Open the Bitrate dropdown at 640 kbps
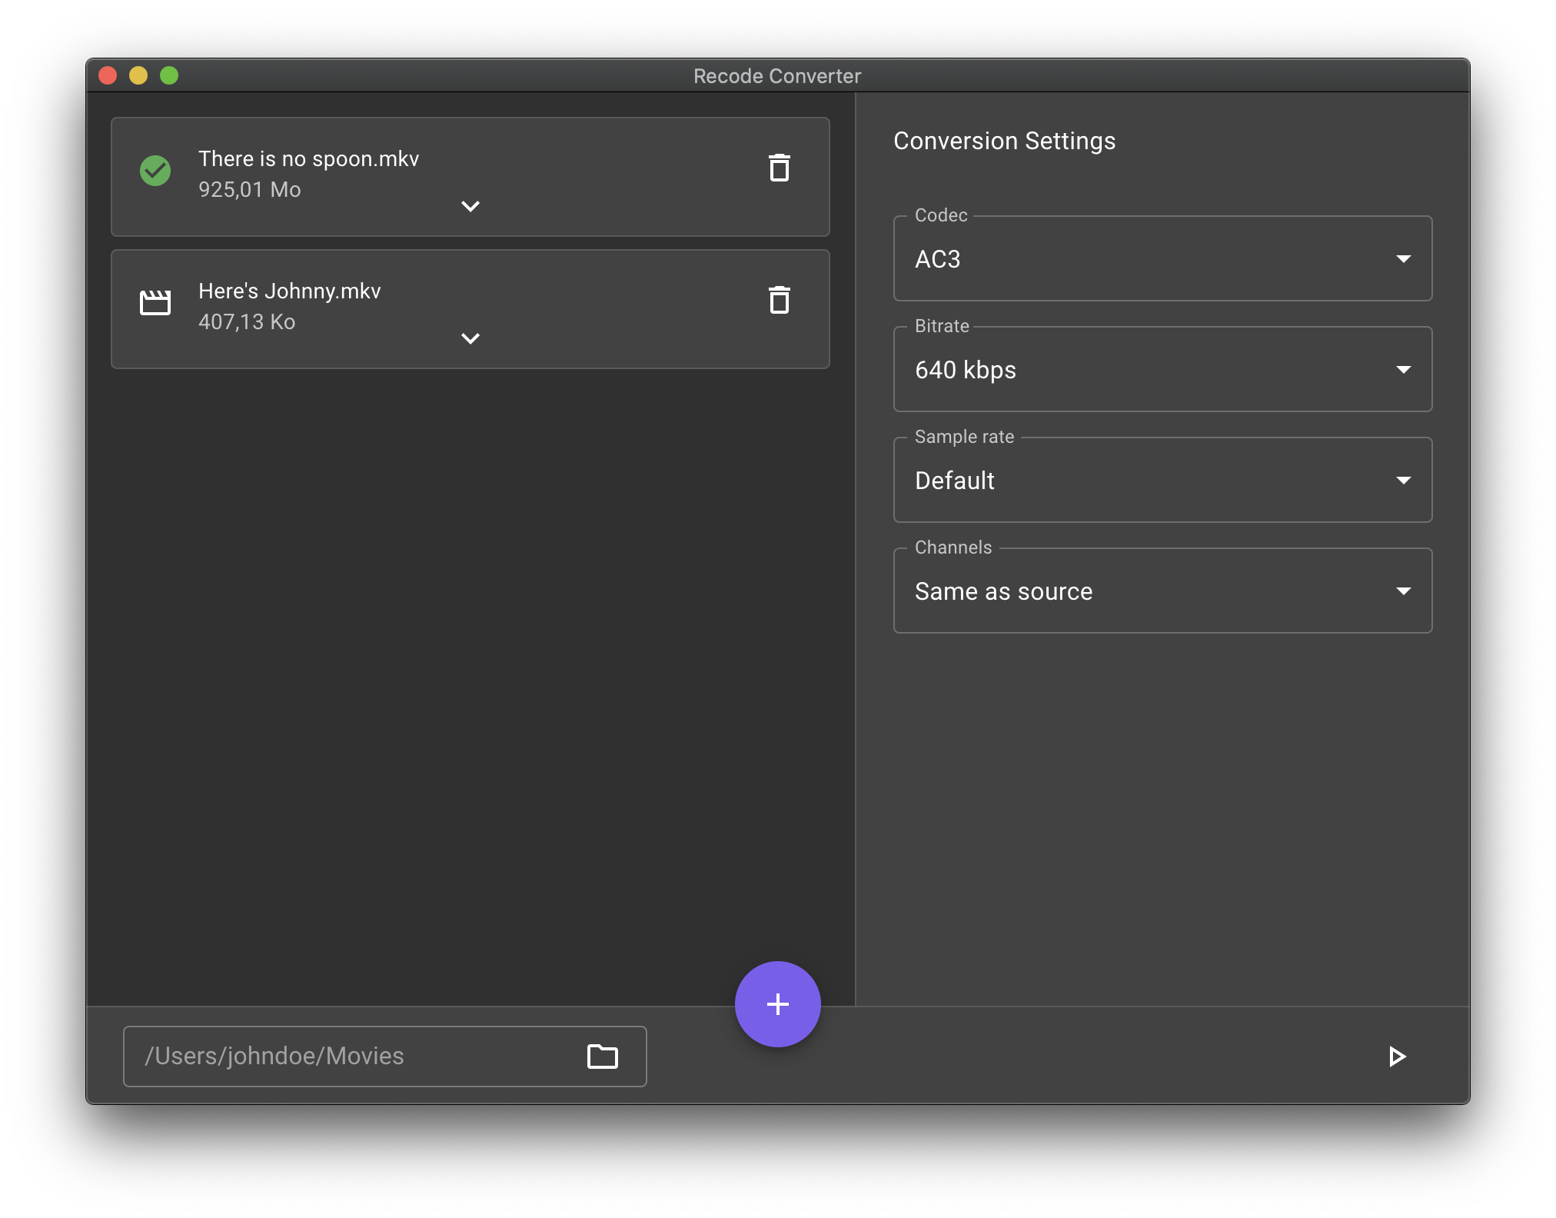 [x=1162, y=370]
